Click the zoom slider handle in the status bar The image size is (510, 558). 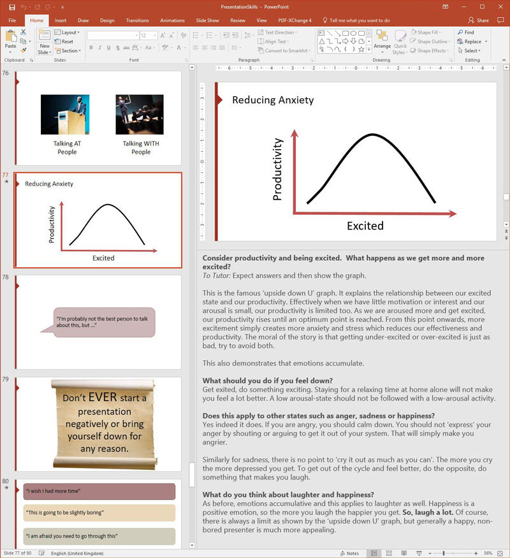444,553
